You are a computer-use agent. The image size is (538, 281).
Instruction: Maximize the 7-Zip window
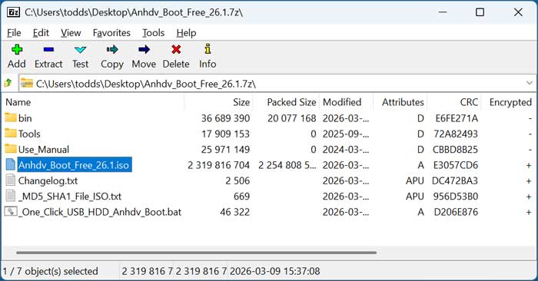click(480, 12)
